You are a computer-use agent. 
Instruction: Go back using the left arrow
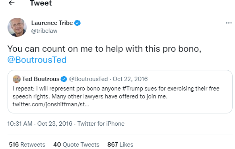coord(12,3)
